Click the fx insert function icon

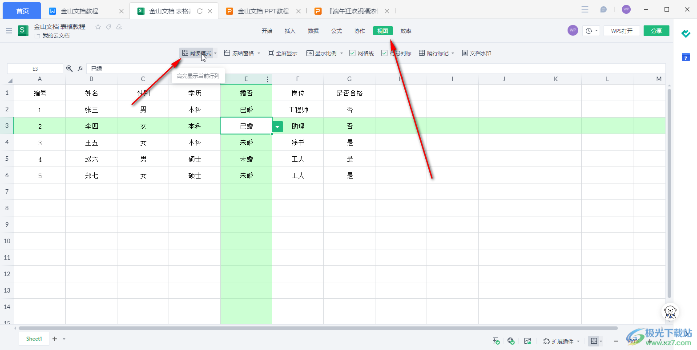point(81,69)
